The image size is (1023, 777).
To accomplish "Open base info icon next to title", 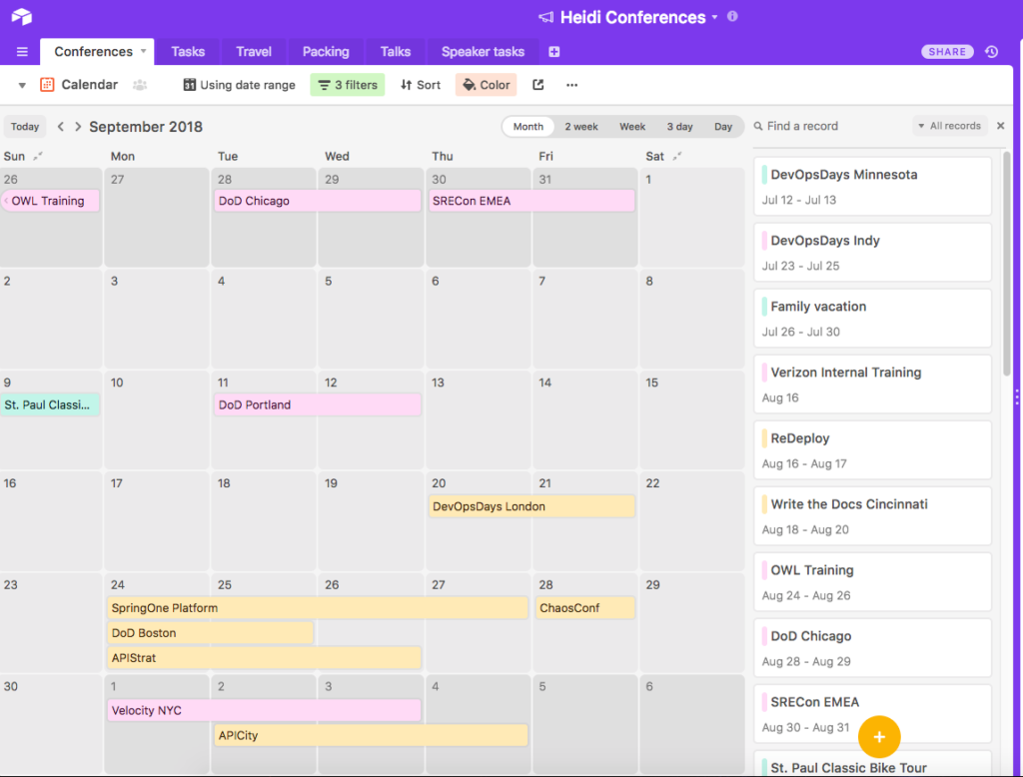I will click(732, 16).
